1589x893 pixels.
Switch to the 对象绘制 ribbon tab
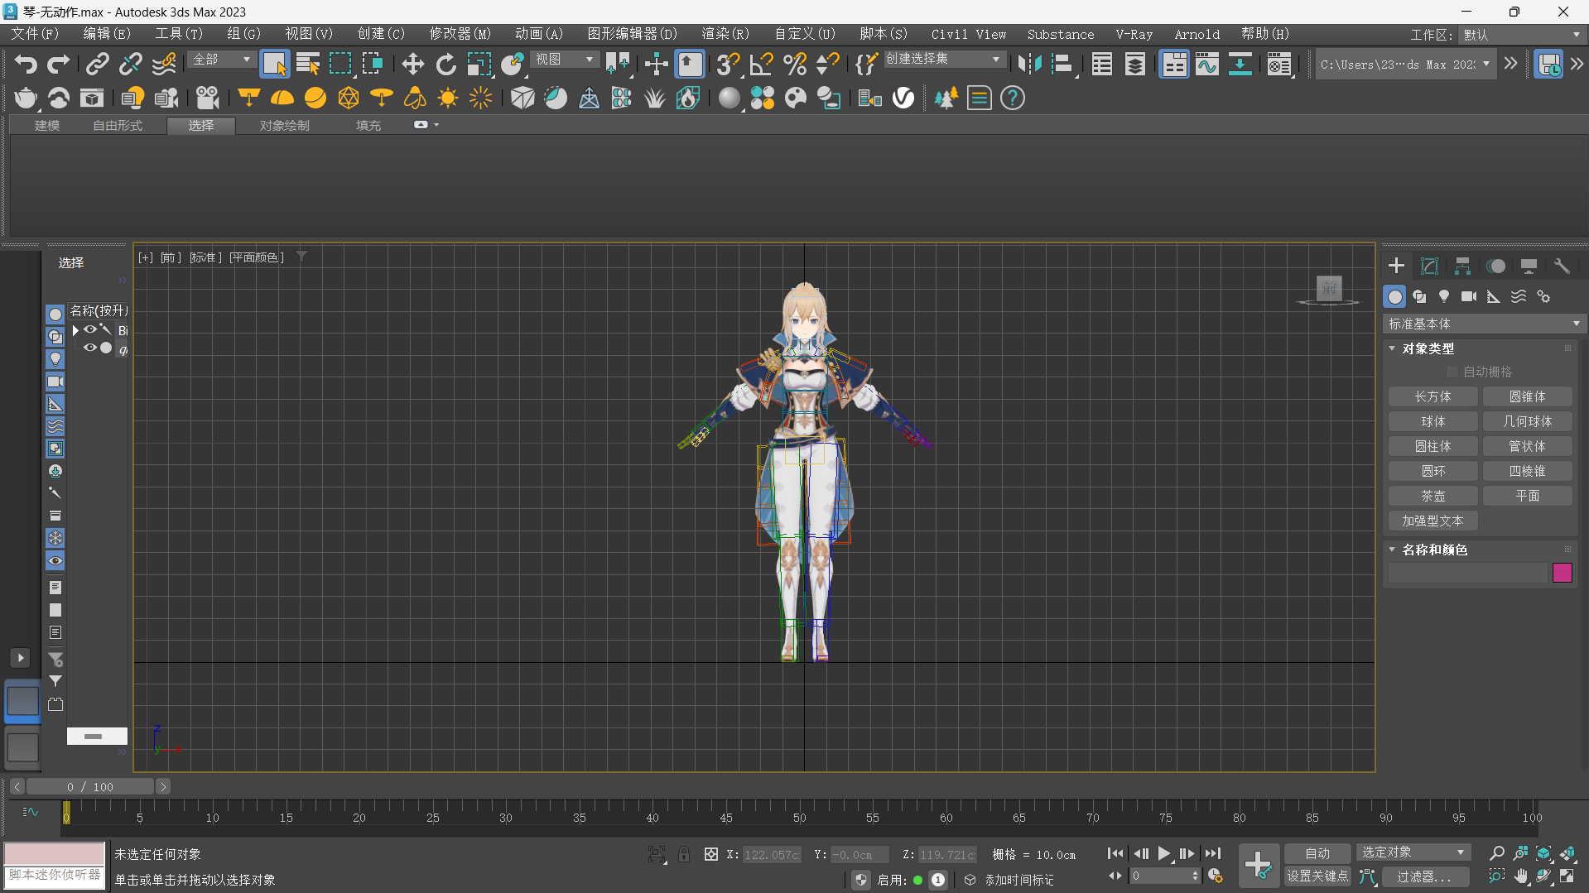284,125
